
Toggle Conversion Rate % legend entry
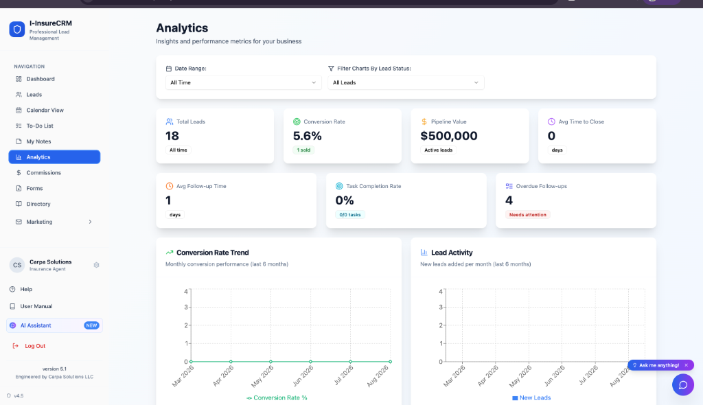[x=277, y=398]
